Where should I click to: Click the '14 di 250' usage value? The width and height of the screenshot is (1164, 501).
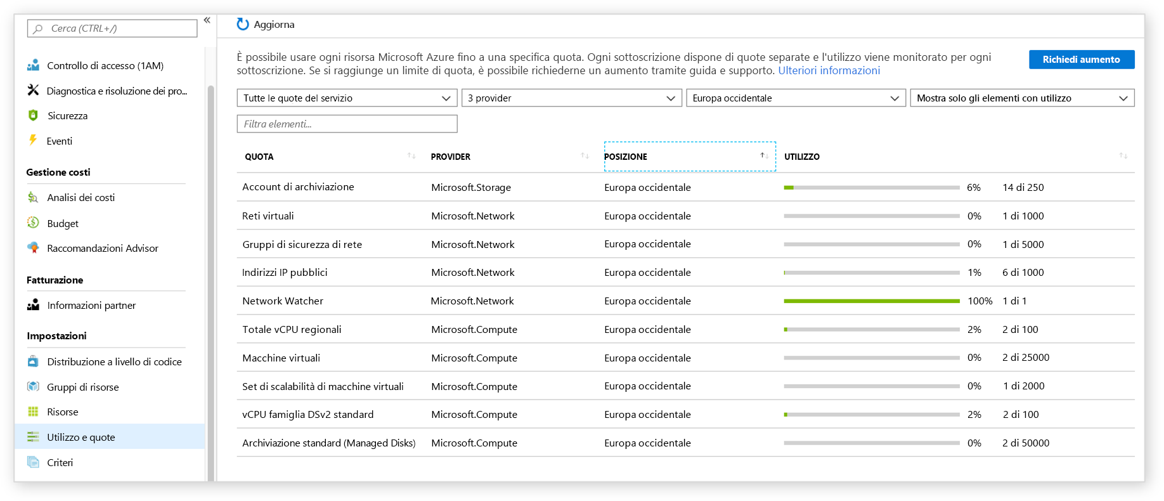click(x=1023, y=187)
